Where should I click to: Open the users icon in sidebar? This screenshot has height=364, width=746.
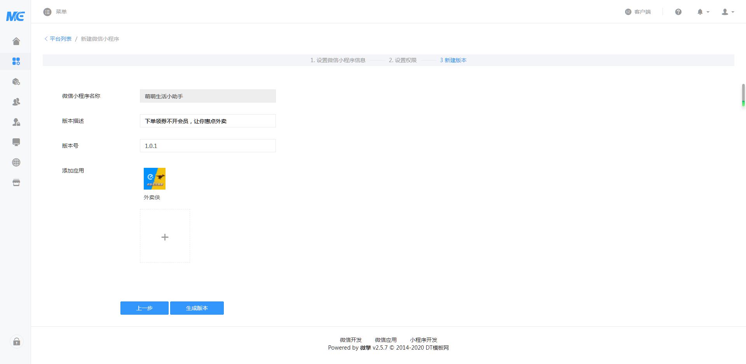tap(16, 102)
